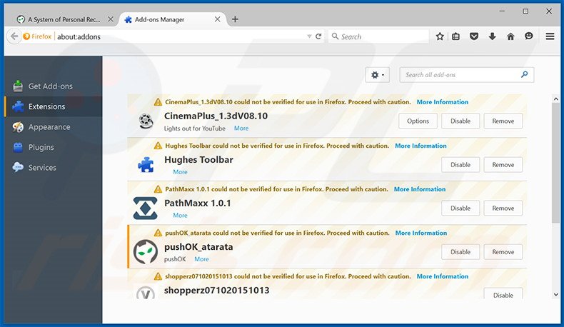
Task: Click the back arrow button
Action: pyautogui.click(x=14, y=36)
